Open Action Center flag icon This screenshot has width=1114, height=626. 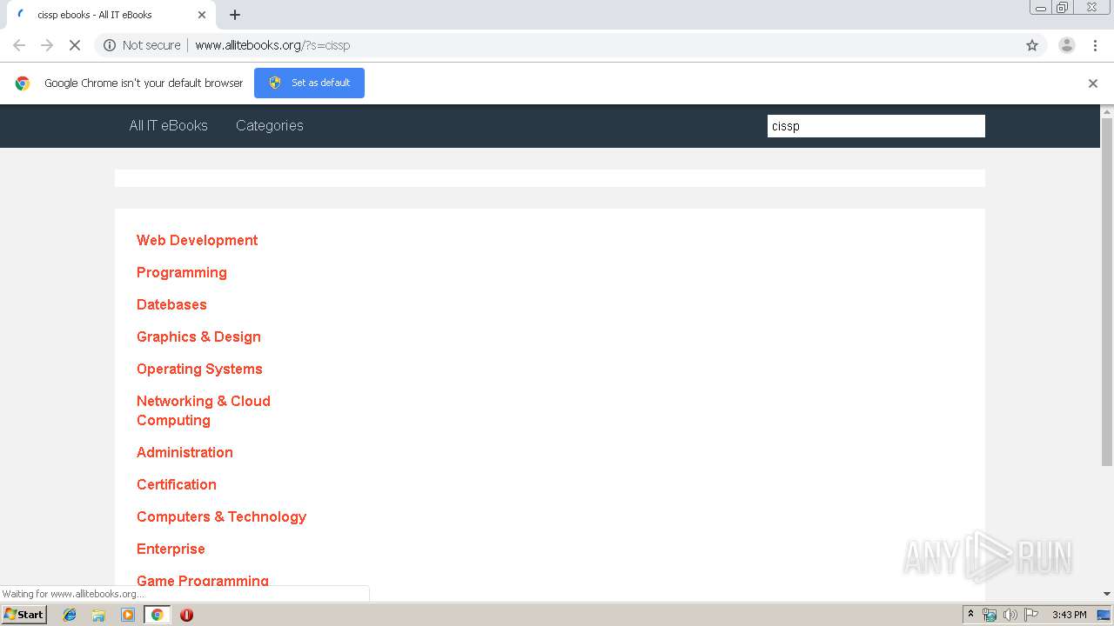click(x=1031, y=615)
